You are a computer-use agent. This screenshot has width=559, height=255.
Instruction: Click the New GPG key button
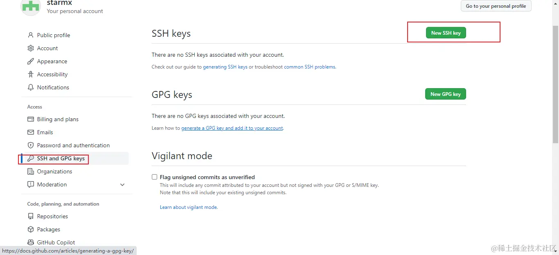445,94
